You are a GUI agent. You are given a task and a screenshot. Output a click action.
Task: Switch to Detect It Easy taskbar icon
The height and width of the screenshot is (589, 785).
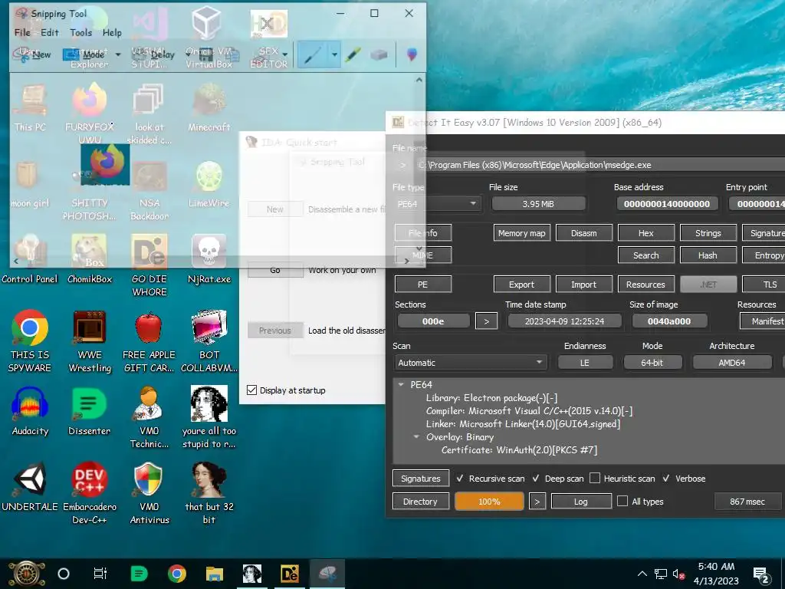pos(290,574)
